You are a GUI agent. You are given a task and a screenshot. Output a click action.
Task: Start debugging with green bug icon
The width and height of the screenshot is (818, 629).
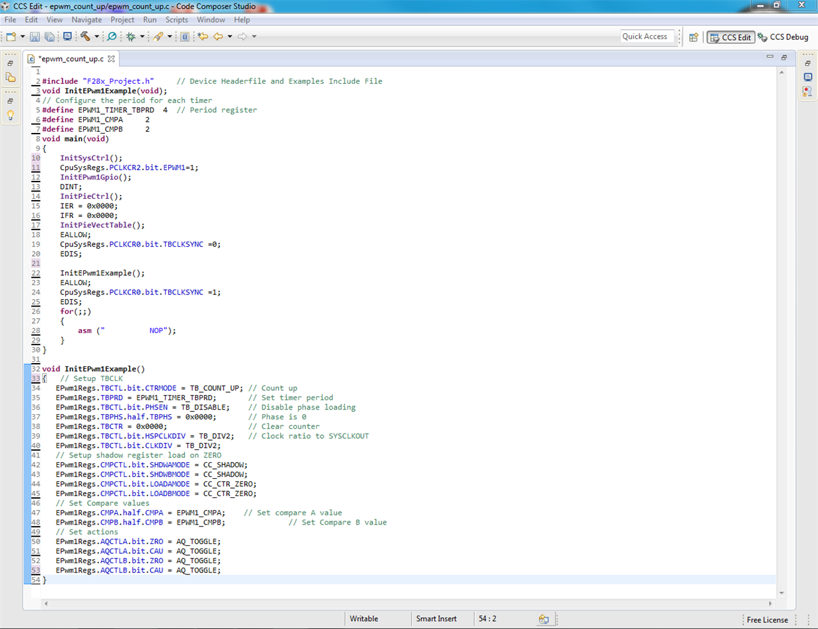(131, 37)
